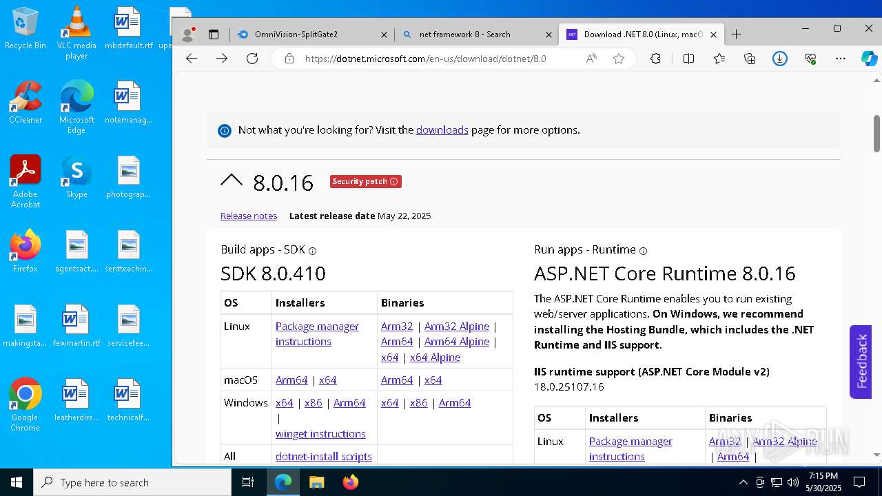Download SDK macOS Arm64 installer
This screenshot has width=882, height=496.
coord(291,380)
